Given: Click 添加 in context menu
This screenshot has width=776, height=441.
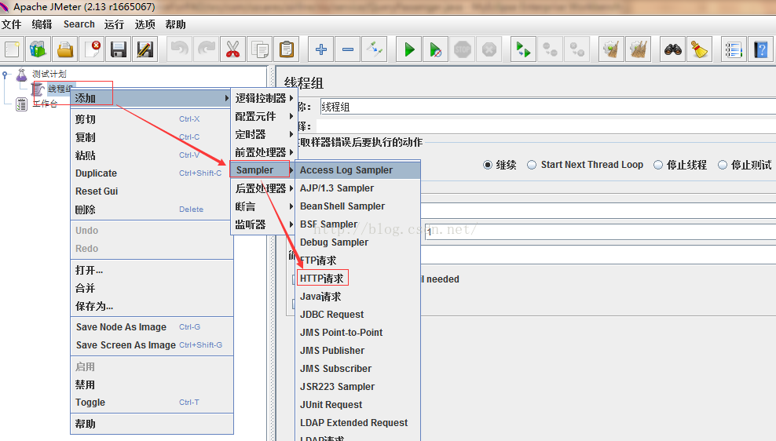Looking at the screenshot, I should [x=152, y=98].
